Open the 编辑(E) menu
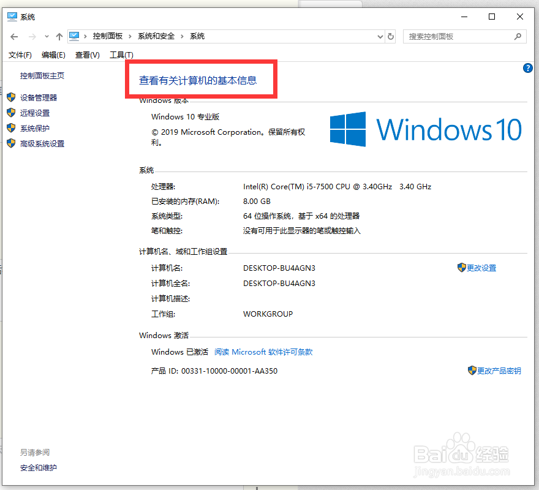This screenshot has height=490, width=539. tap(53, 55)
